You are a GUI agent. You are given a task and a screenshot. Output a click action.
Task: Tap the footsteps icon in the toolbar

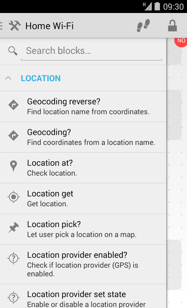tap(144, 26)
